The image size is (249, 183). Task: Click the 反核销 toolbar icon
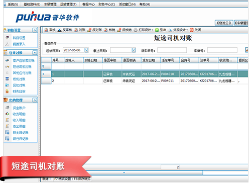pyautogui.click(x=119, y=30)
